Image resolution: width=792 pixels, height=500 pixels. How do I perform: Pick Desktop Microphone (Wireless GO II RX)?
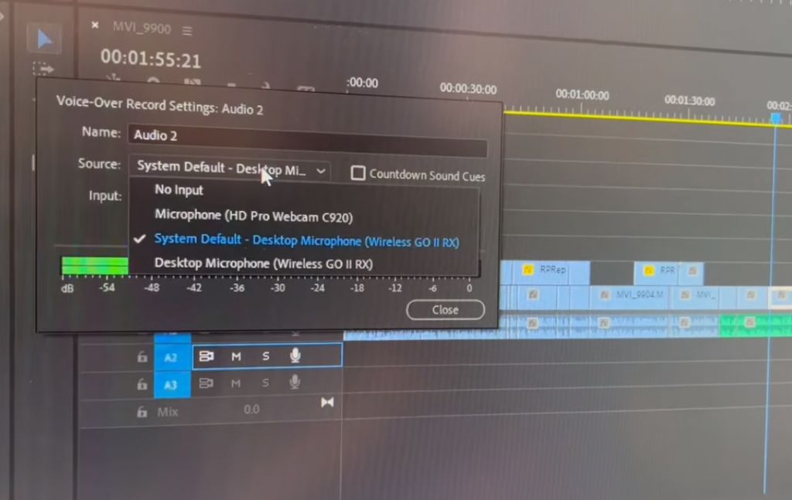click(263, 264)
